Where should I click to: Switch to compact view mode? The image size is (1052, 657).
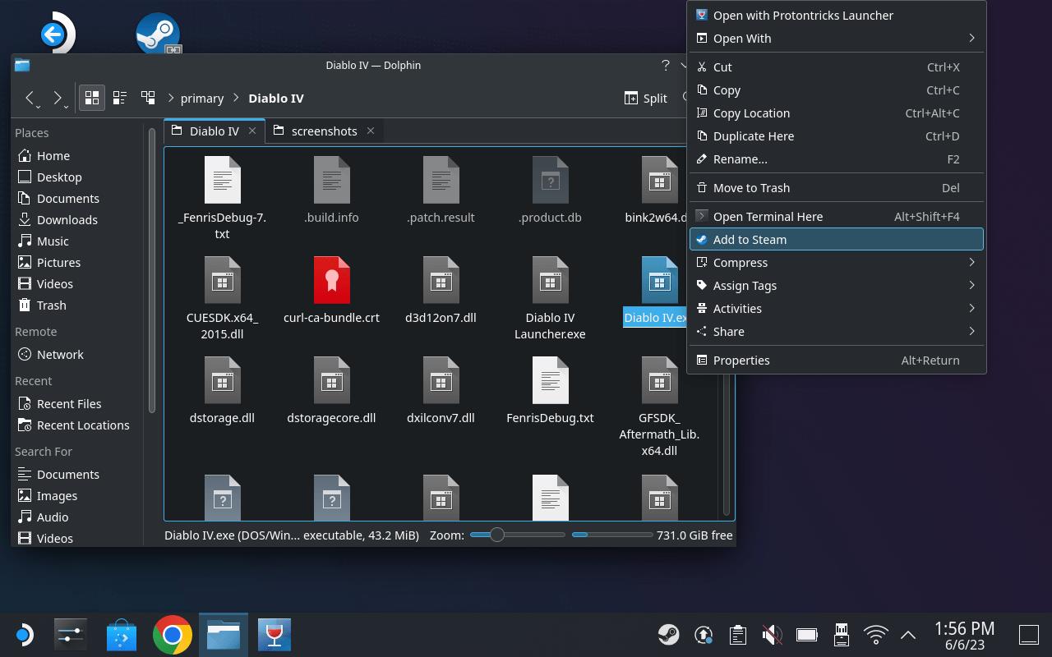click(x=120, y=98)
